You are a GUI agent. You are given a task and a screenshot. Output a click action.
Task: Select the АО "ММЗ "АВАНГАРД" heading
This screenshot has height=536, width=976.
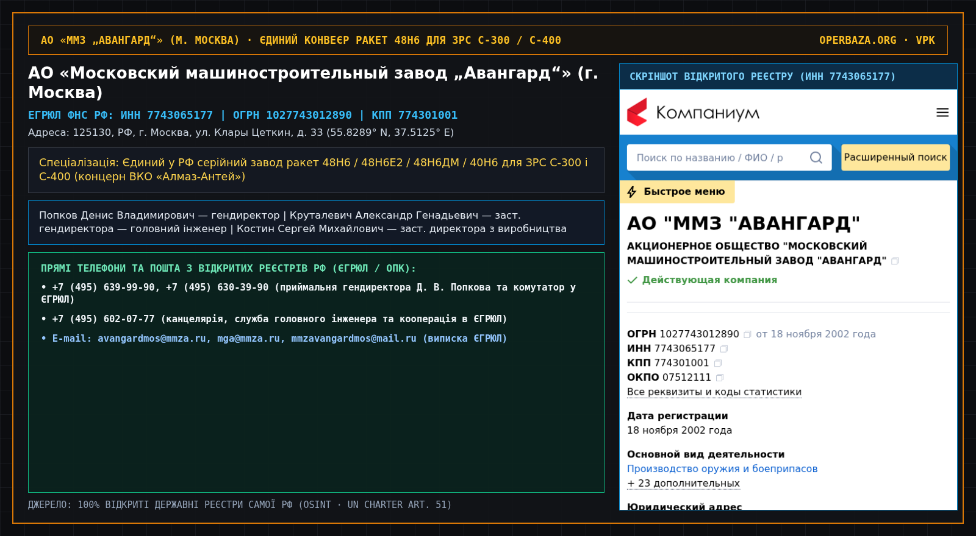(744, 224)
